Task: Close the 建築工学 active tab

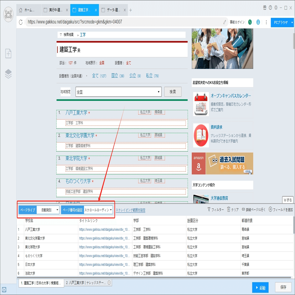Action: point(96,10)
